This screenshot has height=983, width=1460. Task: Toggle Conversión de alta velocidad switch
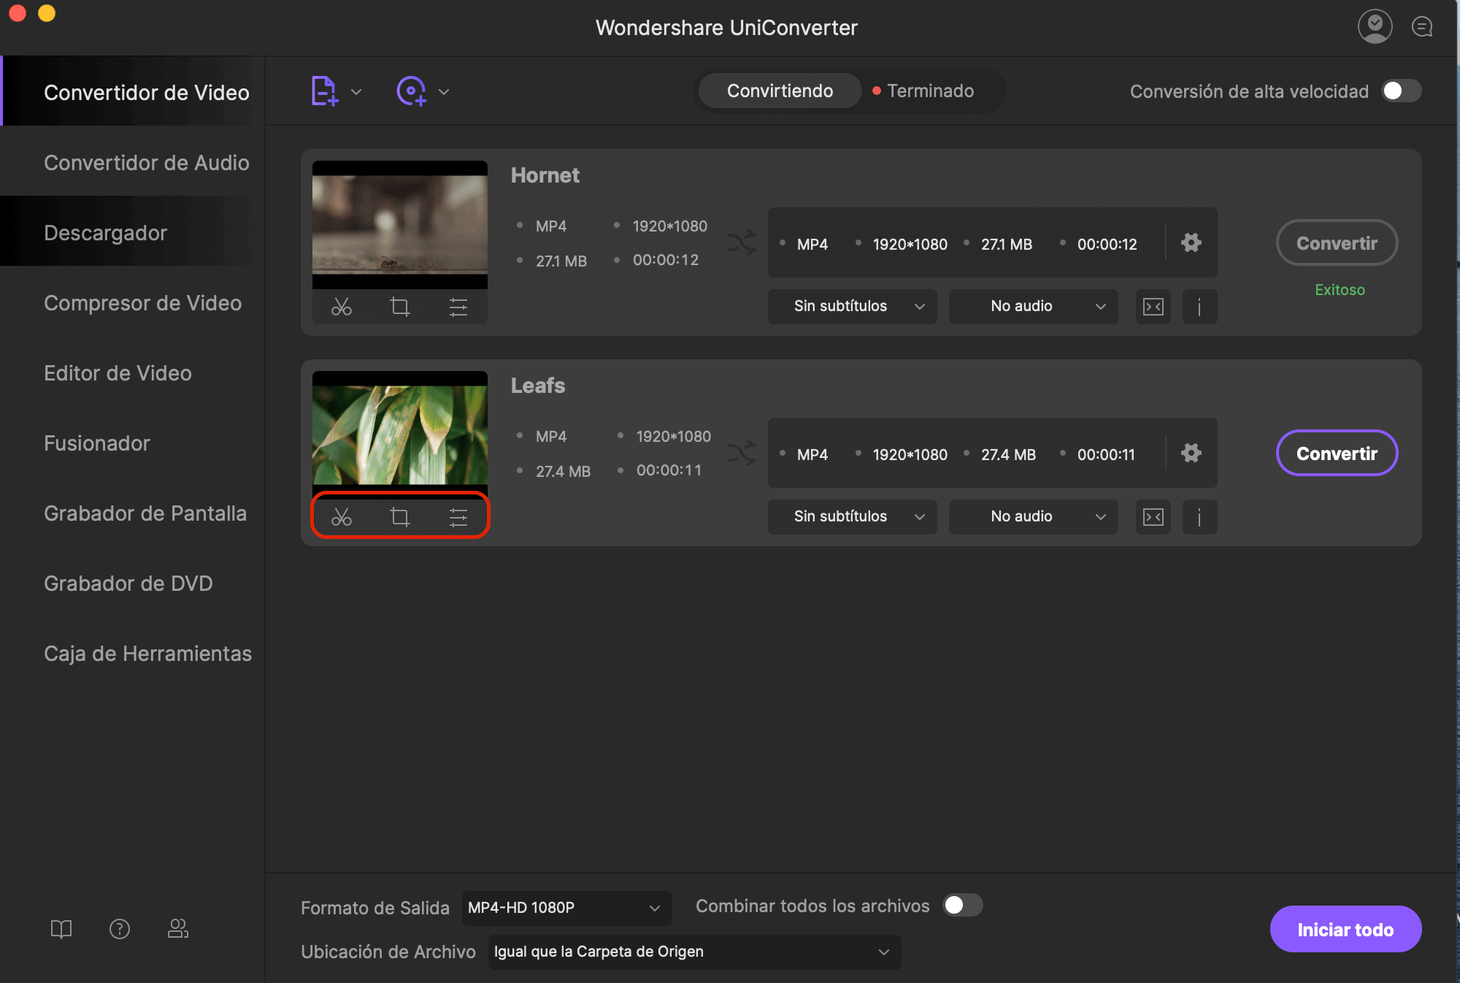tap(1401, 91)
